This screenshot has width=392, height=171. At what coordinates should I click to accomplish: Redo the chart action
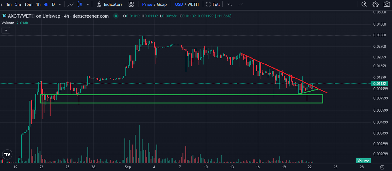point(241,4)
